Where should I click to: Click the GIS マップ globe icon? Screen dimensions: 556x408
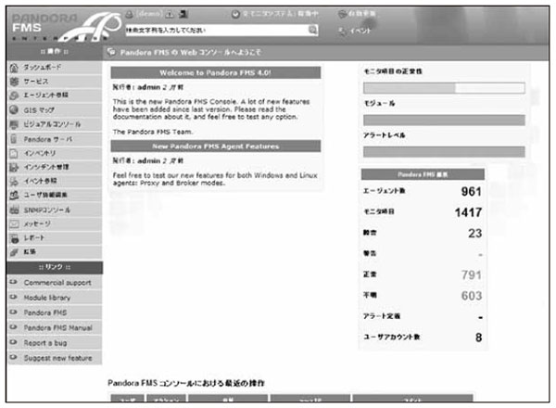[x=14, y=109]
